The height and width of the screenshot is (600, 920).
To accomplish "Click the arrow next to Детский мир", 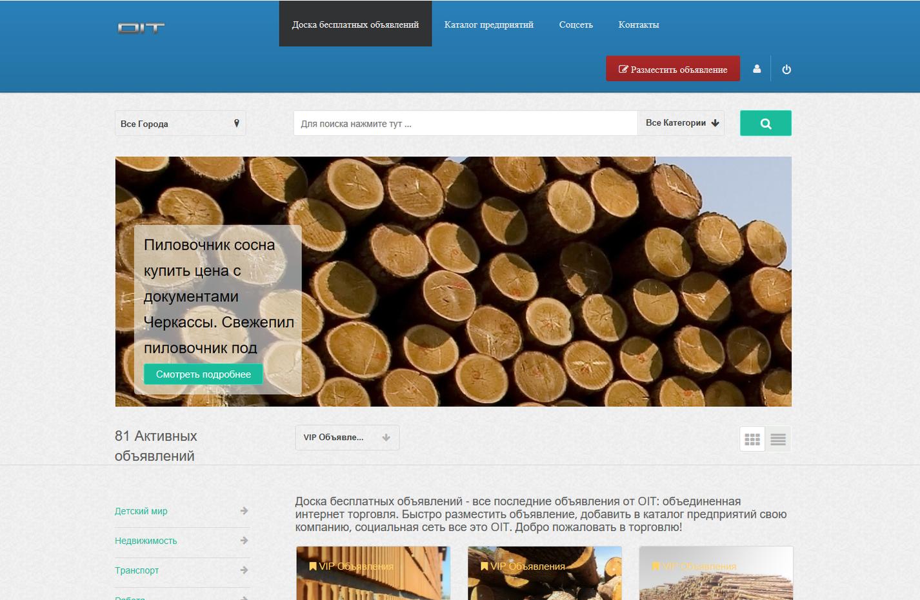I will (244, 511).
